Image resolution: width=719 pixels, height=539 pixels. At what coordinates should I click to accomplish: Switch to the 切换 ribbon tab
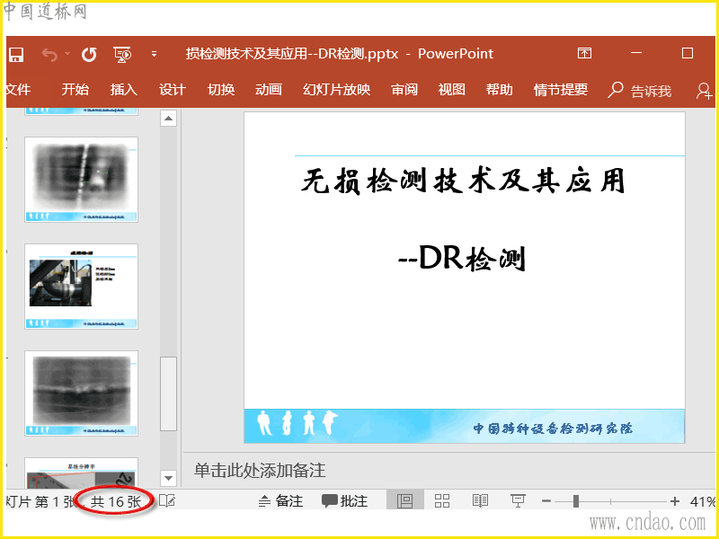(x=221, y=89)
